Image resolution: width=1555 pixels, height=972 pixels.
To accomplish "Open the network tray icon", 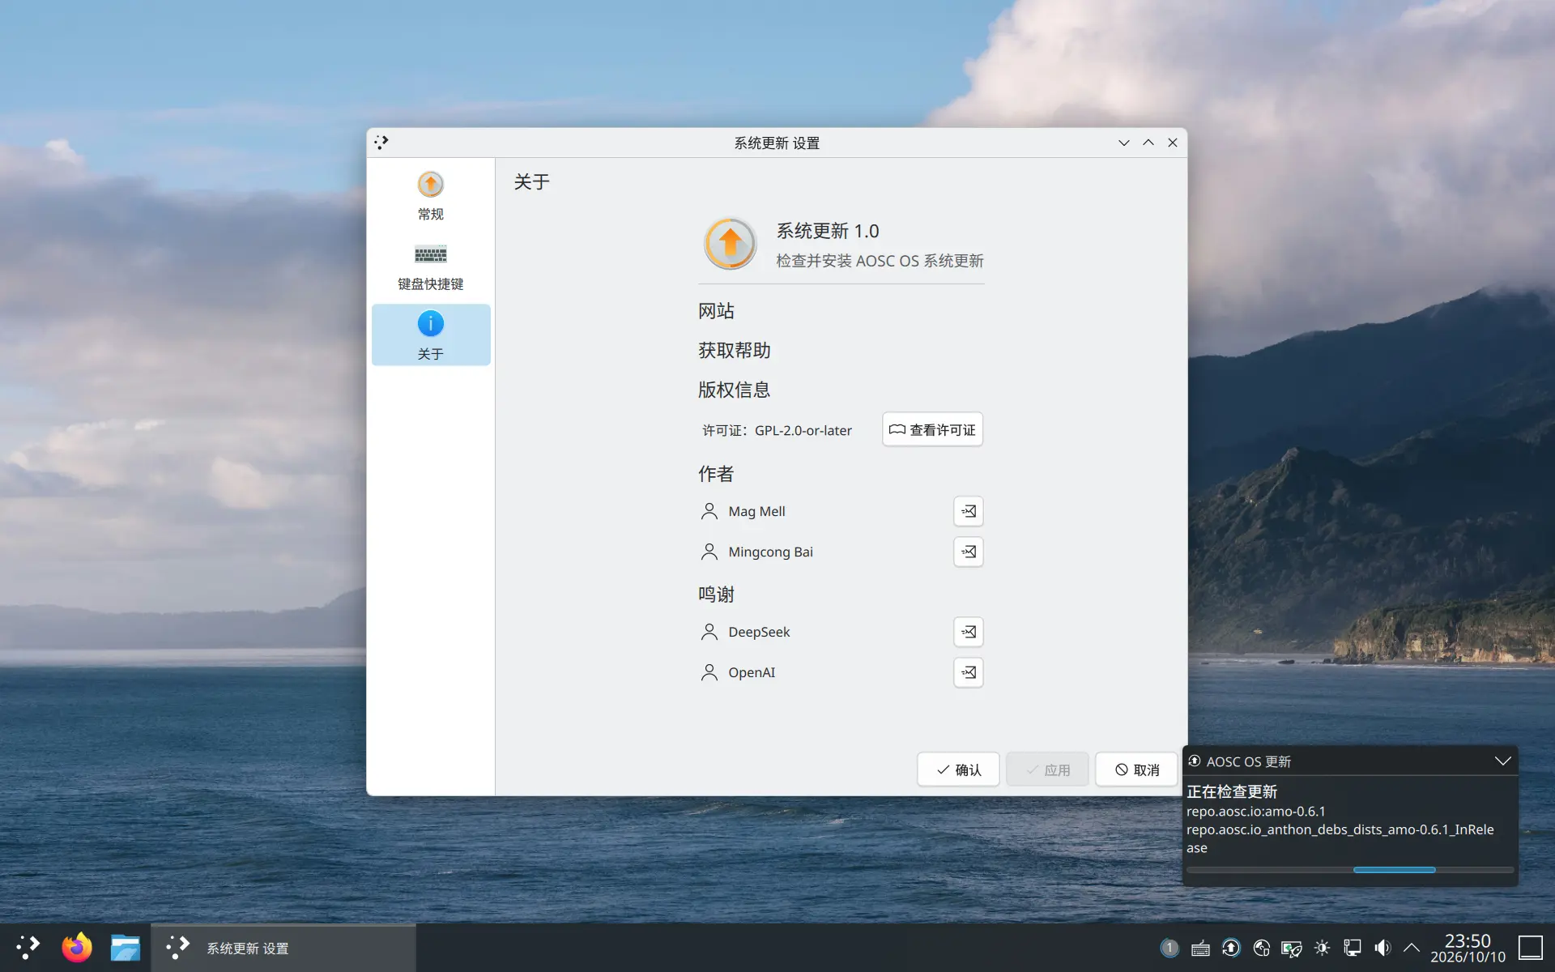I will pos(1353,948).
